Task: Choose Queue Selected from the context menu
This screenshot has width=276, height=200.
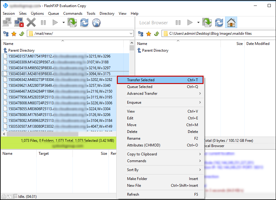Action: 160,87
